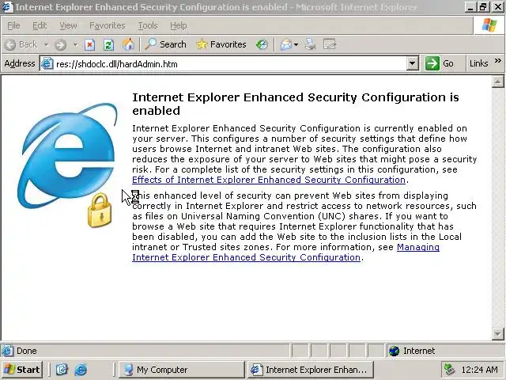This screenshot has width=506, height=380.
Task: Go to the home page via house icon
Action: (x=128, y=44)
